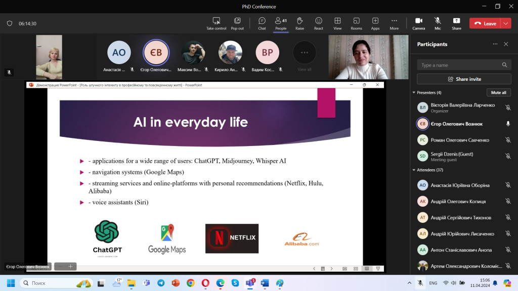Open the Rooms icon
The width and height of the screenshot is (518, 291).
356,23
